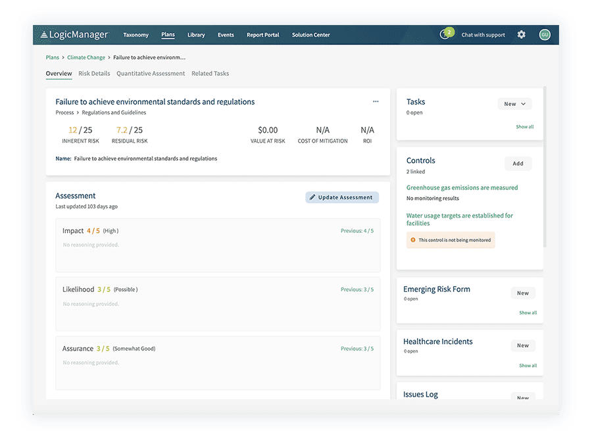Screen dimensions: 592x440
Task: Show all tasks in the Tasks panel
Action: pyautogui.click(x=525, y=126)
